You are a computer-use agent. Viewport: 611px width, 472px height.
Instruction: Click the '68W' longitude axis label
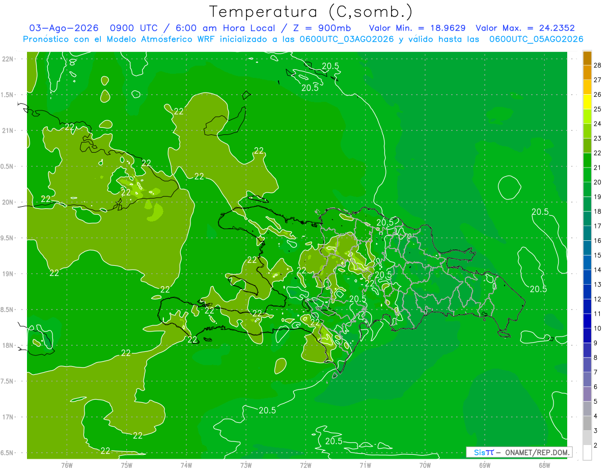[544, 465]
